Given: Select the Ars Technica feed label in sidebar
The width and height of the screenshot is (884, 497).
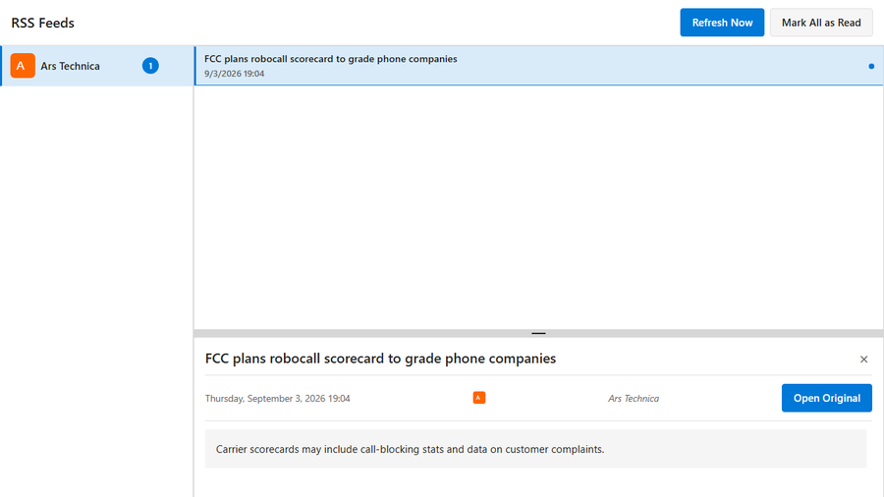Looking at the screenshot, I should pos(70,66).
